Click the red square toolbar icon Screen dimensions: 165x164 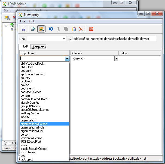click(91, 29)
